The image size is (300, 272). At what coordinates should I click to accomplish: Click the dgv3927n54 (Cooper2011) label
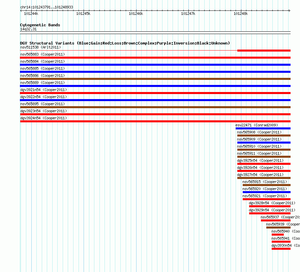260,175
